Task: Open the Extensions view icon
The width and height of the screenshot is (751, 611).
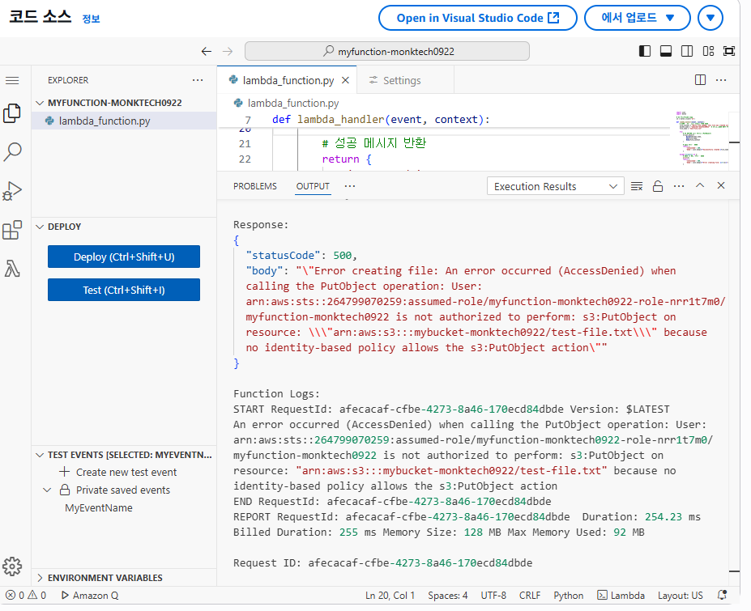Action: coord(12,230)
